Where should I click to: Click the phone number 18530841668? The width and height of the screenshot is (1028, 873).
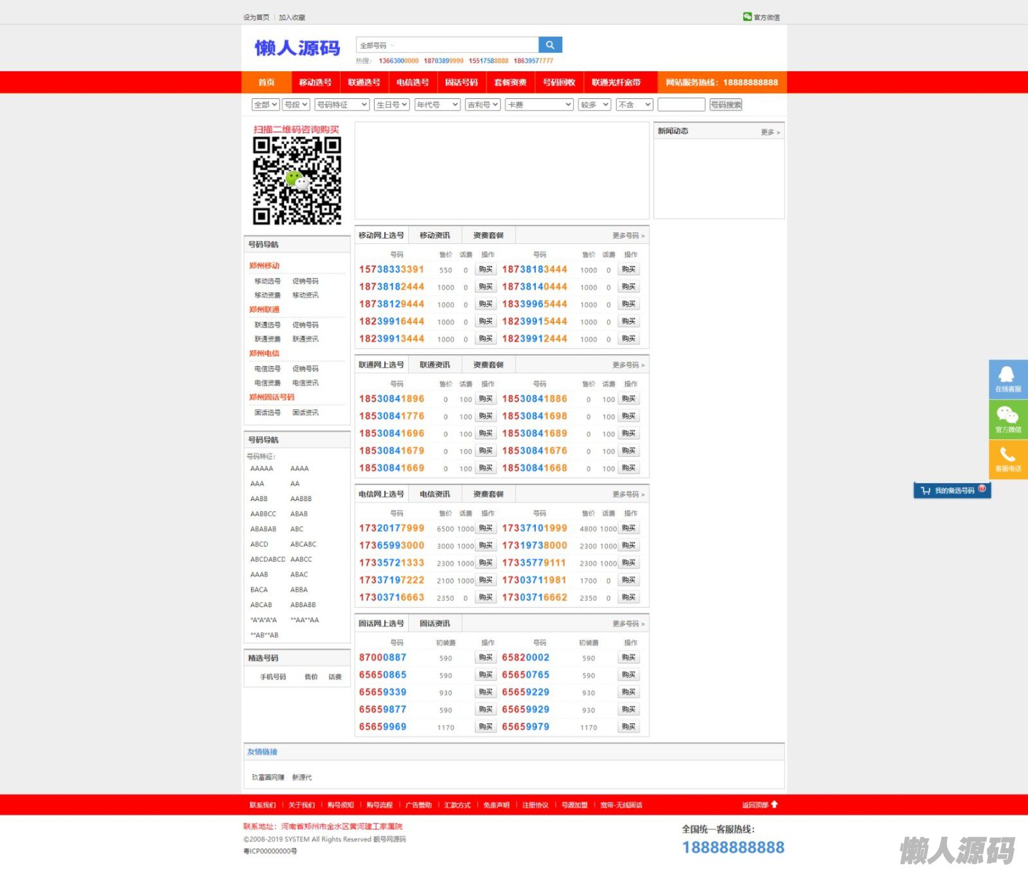pyautogui.click(x=535, y=468)
